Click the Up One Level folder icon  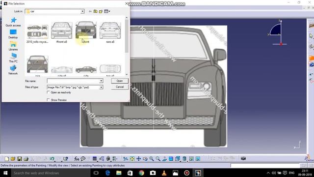tap(96, 11)
